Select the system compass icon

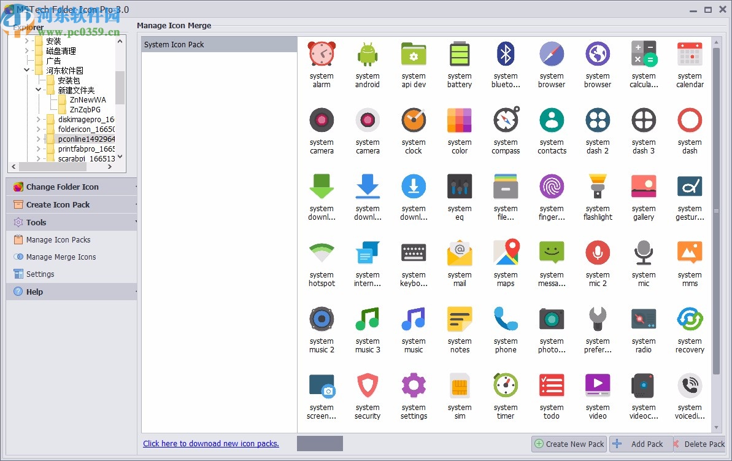(x=506, y=120)
